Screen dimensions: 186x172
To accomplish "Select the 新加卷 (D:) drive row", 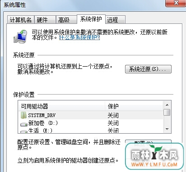I will pos(91,123).
